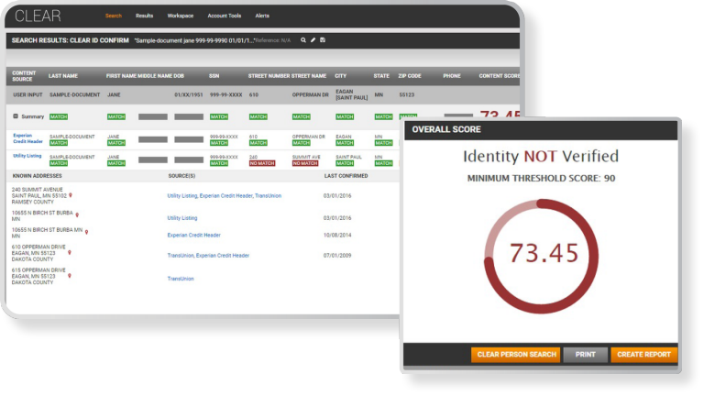Sort by Zip Code column header
Viewport: 704px width, 396px height.
click(412, 76)
